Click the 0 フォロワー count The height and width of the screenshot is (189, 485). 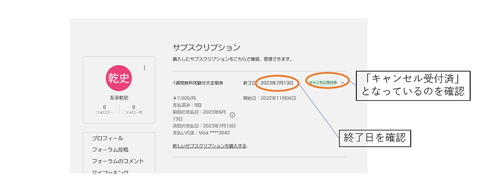104,110
